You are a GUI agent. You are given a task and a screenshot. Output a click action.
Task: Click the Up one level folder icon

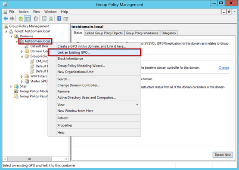[x=20, y=18]
